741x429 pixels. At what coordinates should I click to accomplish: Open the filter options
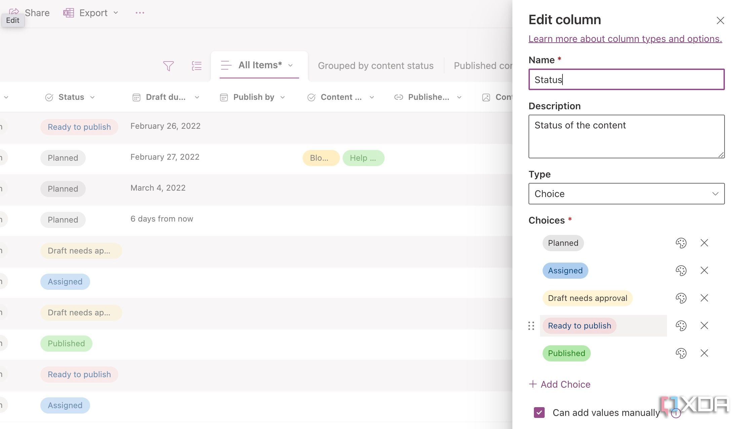[x=169, y=66]
